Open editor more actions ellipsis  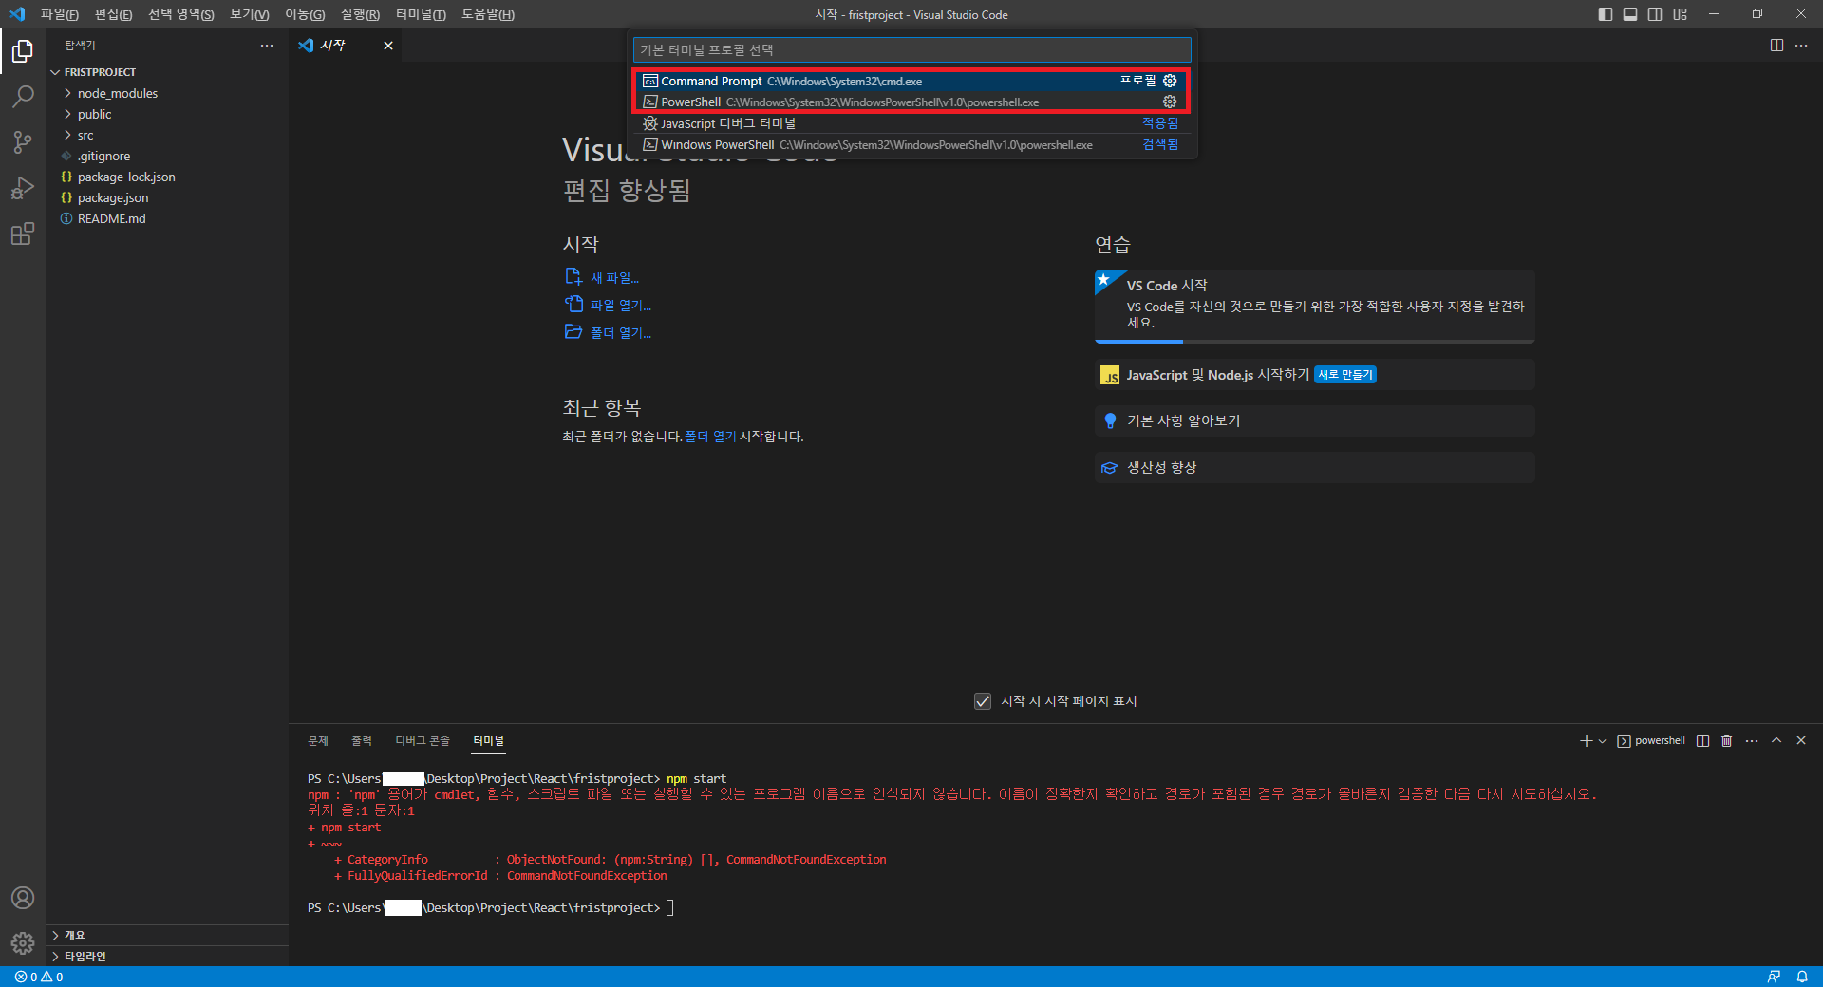click(1801, 46)
